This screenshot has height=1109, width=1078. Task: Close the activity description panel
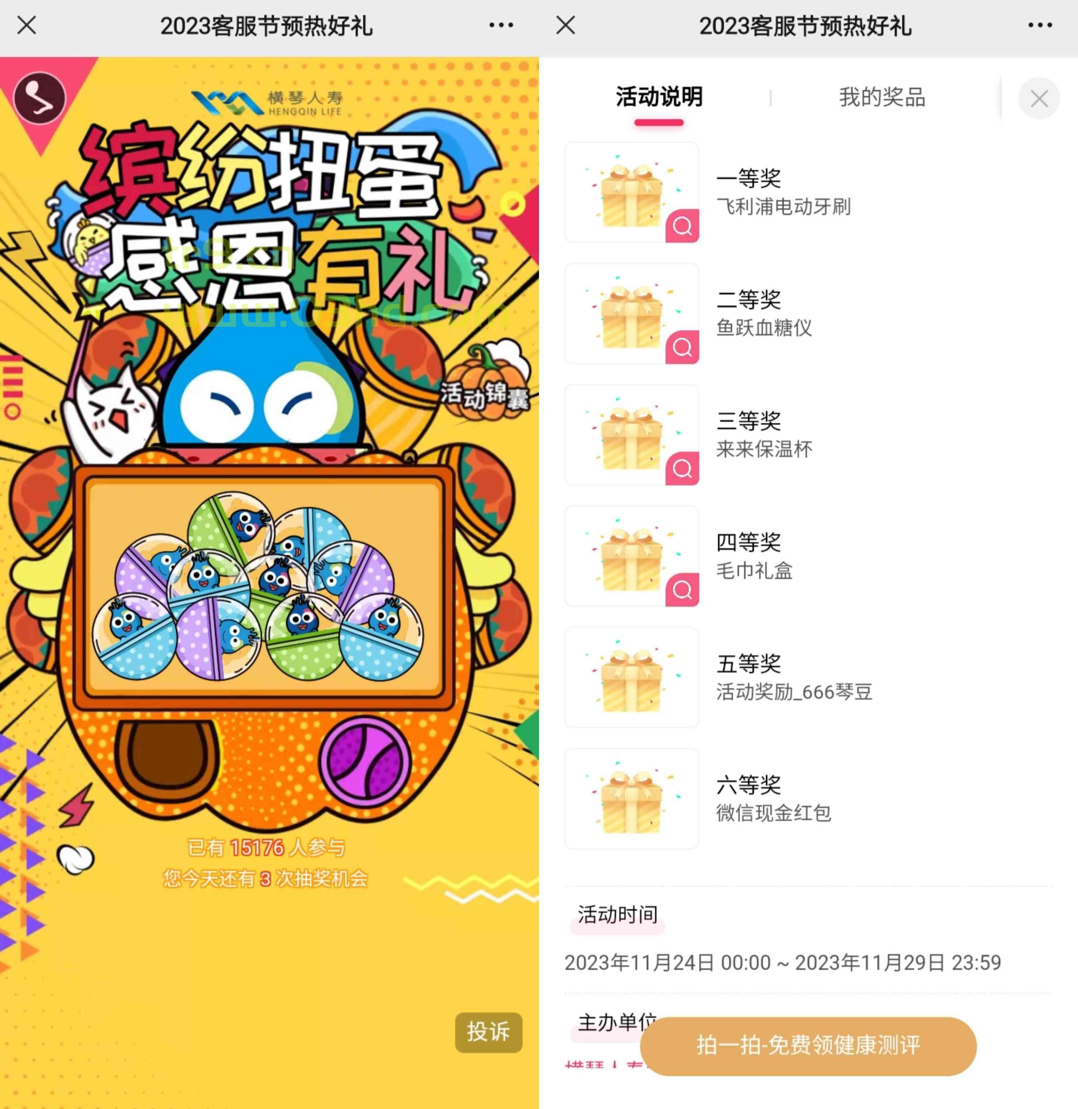1039,98
